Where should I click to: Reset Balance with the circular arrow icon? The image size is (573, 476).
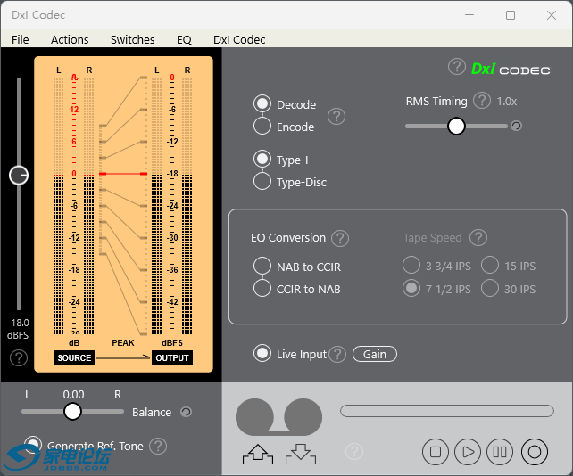click(x=186, y=412)
